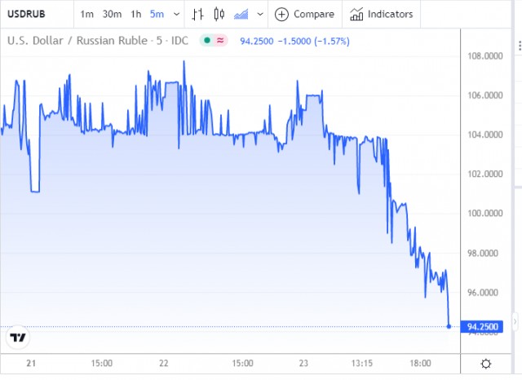Toggle the pink approximate-data indicator

click(220, 41)
